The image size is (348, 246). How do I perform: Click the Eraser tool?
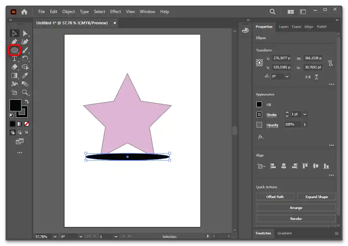14,67
